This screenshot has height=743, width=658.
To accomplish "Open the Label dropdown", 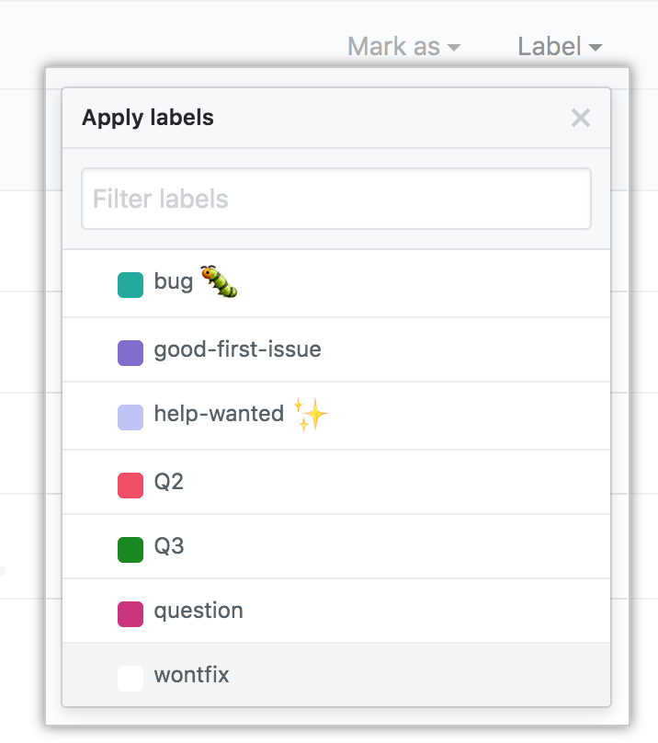I will point(549,47).
